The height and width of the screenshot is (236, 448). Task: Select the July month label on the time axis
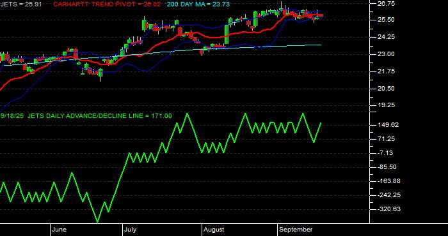point(131,230)
